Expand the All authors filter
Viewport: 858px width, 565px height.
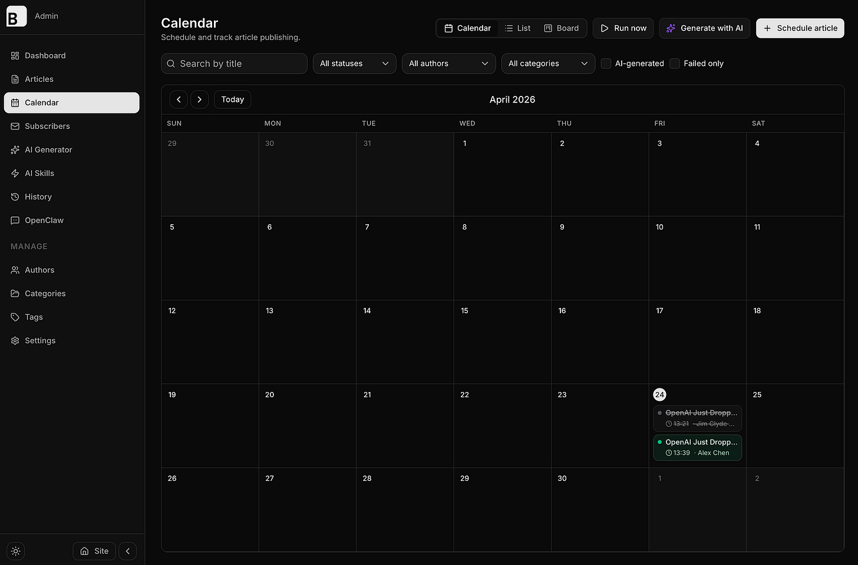coord(448,63)
